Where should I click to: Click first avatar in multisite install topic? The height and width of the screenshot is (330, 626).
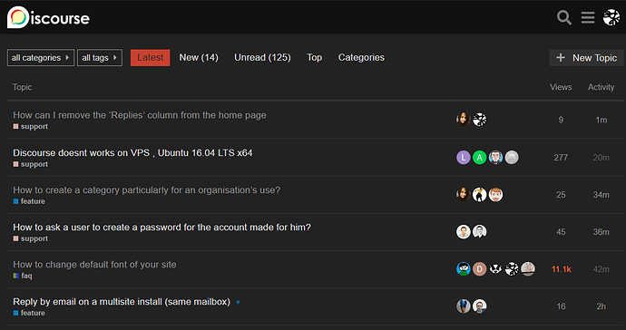463,306
